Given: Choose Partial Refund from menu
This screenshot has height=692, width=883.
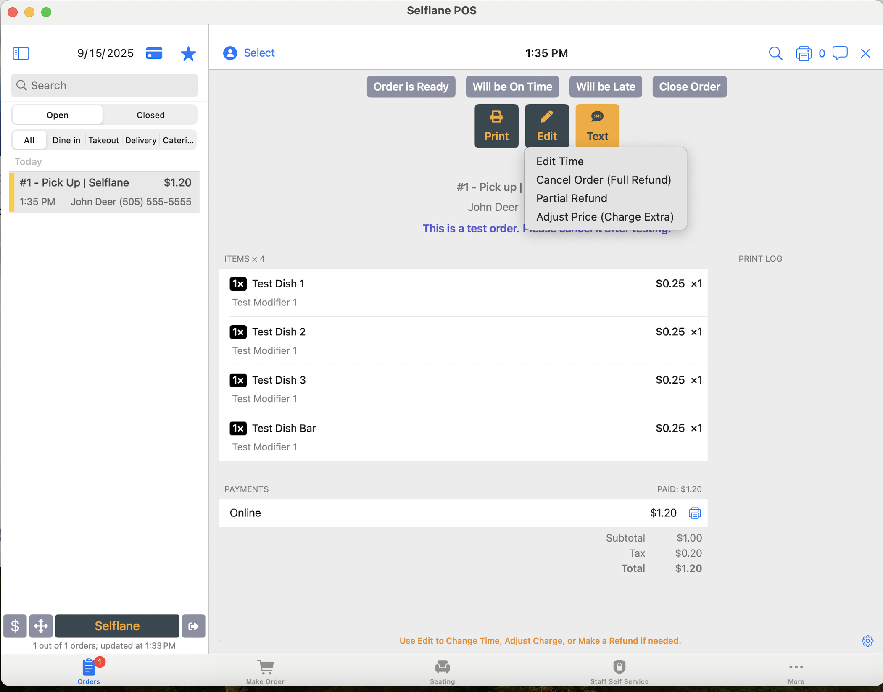Looking at the screenshot, I should pyautogui.click(x=572, y=198).
